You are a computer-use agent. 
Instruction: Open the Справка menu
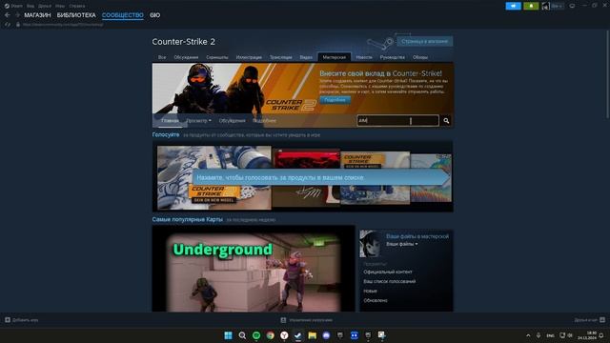(x=76, y=6)
